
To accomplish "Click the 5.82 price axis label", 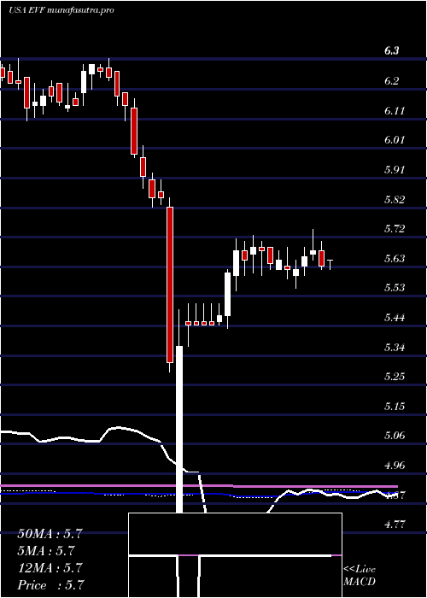I will click(x=395, y=199).
